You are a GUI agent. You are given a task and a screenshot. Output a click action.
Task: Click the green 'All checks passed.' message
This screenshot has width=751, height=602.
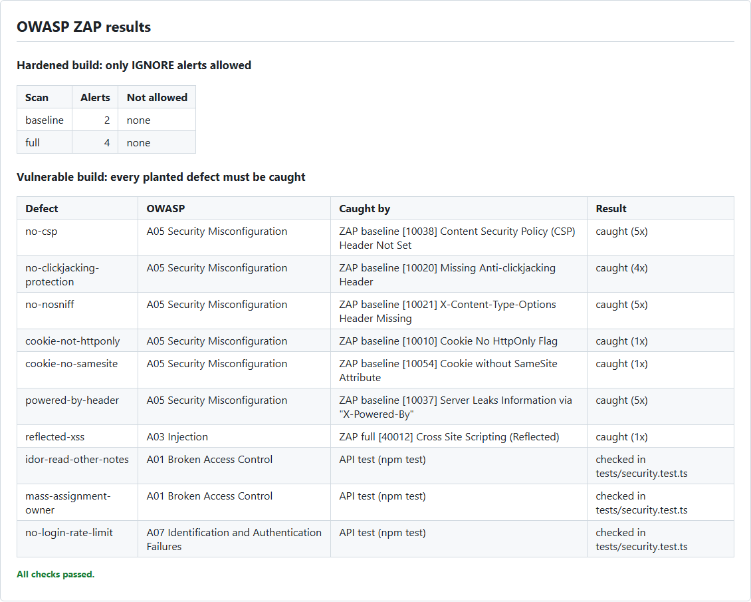point(56,573)
